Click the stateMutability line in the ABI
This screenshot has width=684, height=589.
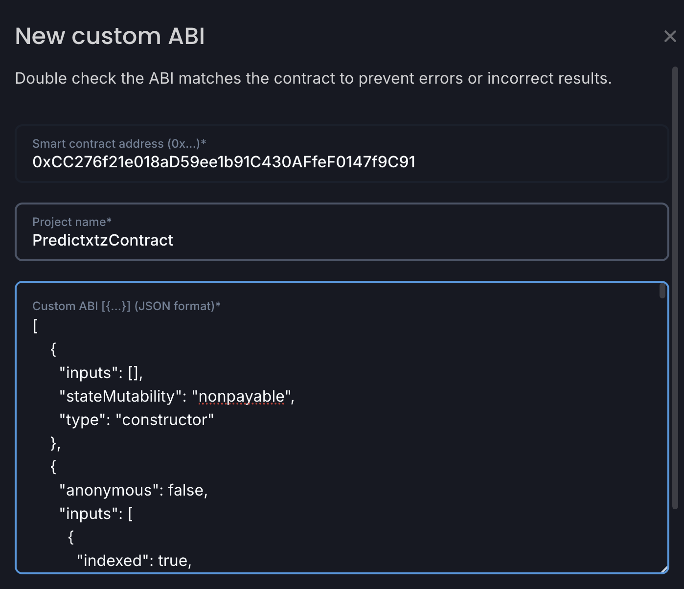tap(176, 396)
